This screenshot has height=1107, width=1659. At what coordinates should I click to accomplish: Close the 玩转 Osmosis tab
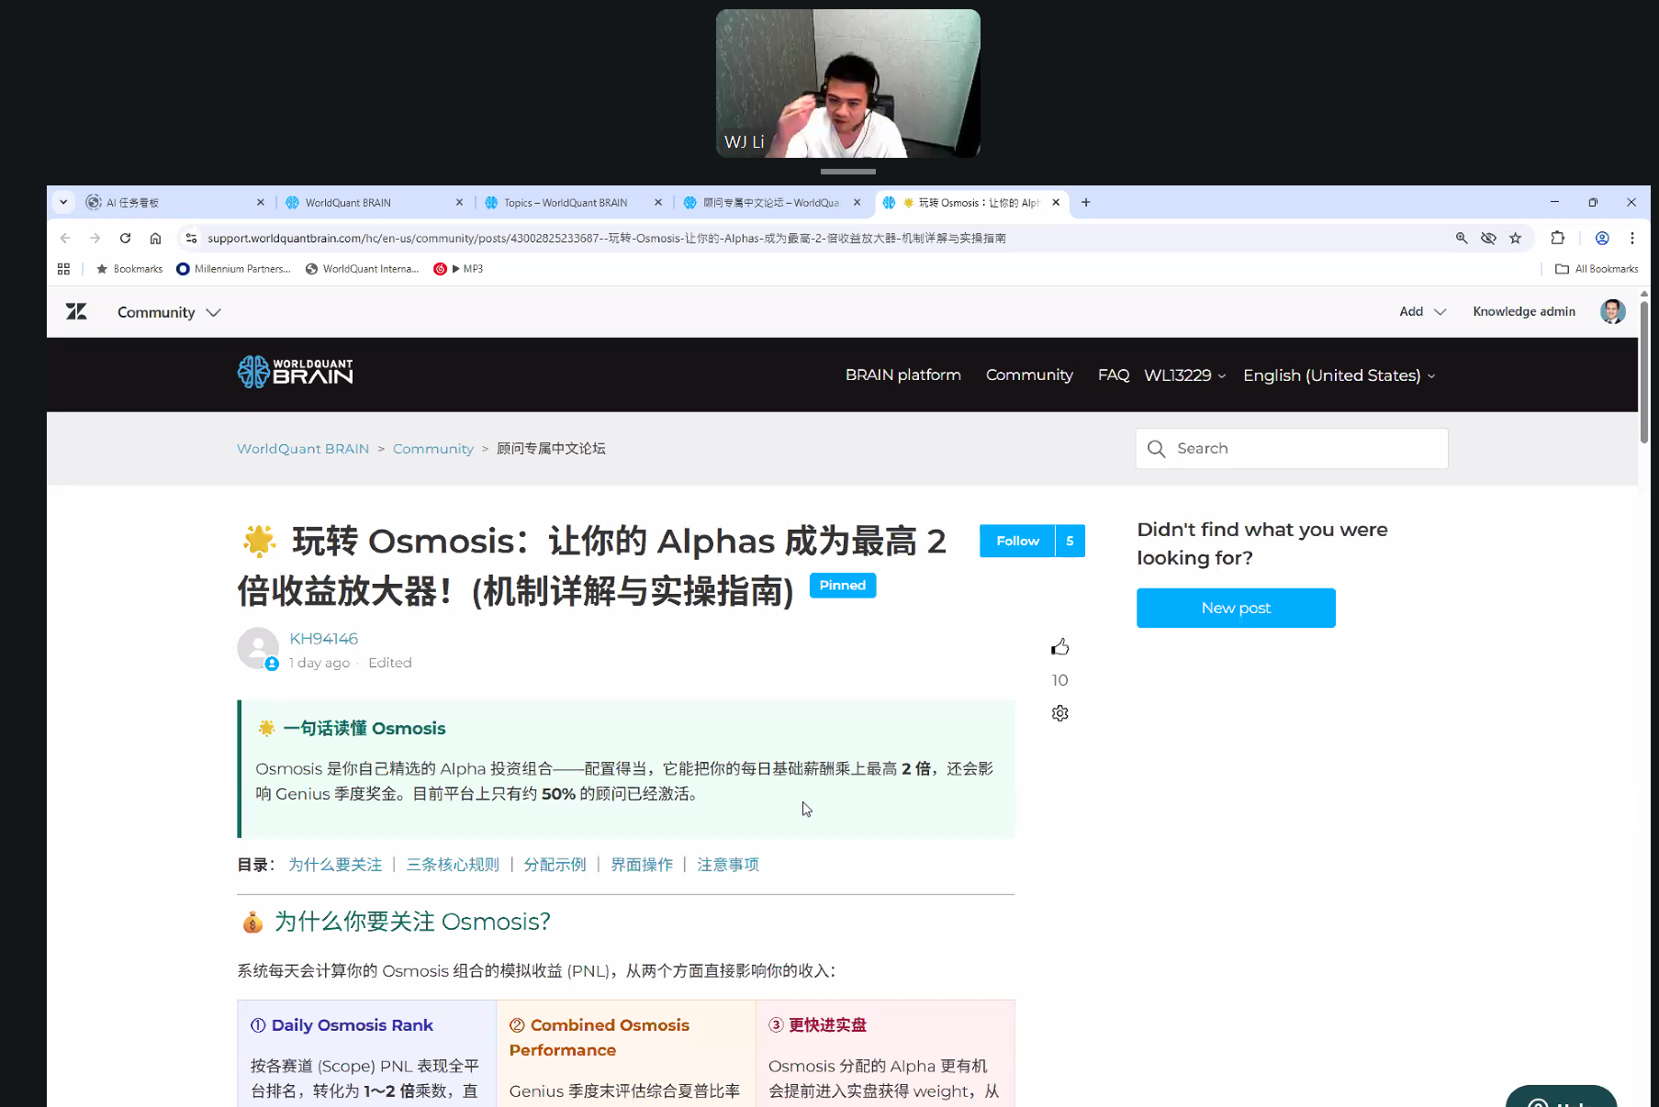click(x=1056, y=202)
